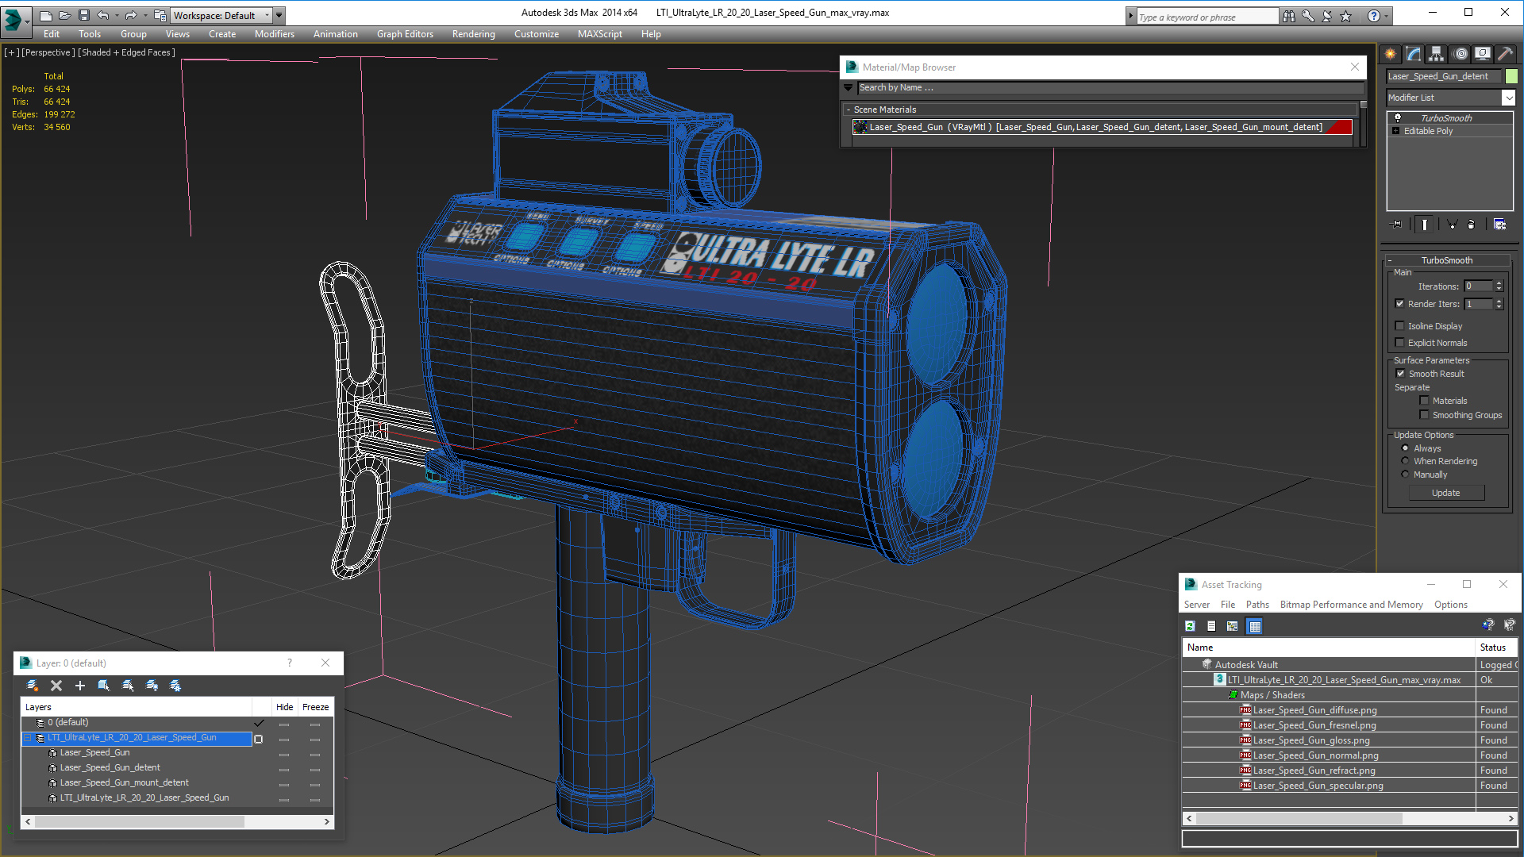Click the Perspective viewport label
1524x857 pixels.
click(x=48, y=52)
